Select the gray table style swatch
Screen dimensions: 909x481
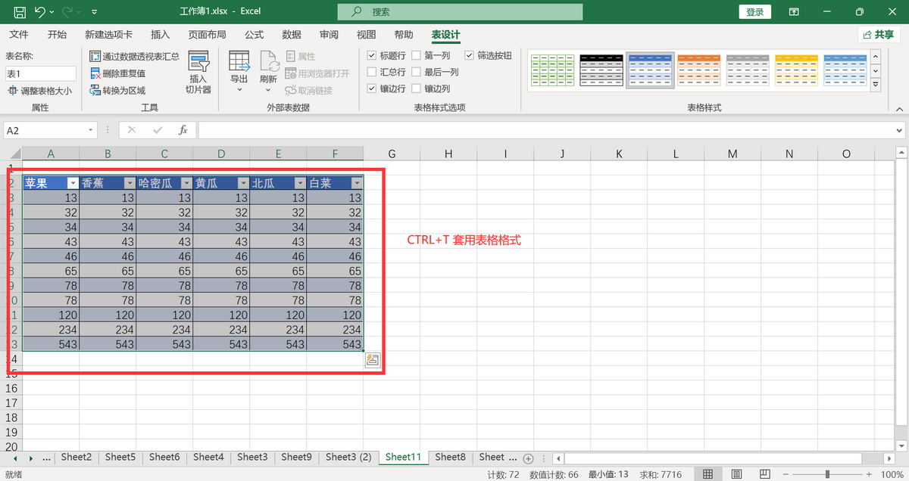[x=748, y=70]
